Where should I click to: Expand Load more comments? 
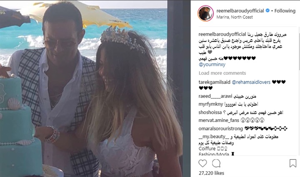(x=222, y=73)
